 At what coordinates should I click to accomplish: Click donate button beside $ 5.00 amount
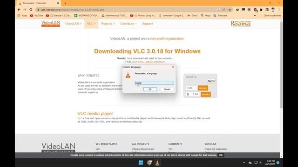coord(206,94)
